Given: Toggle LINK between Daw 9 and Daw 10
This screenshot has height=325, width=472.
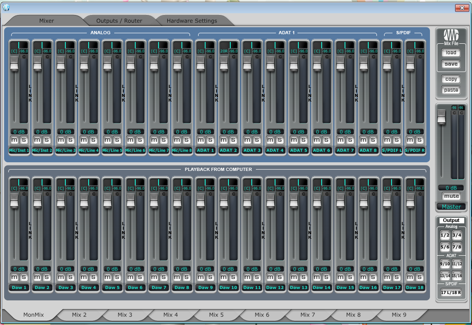Looking at the screenshot, I should pyautogui.click(x=217, y=231).
